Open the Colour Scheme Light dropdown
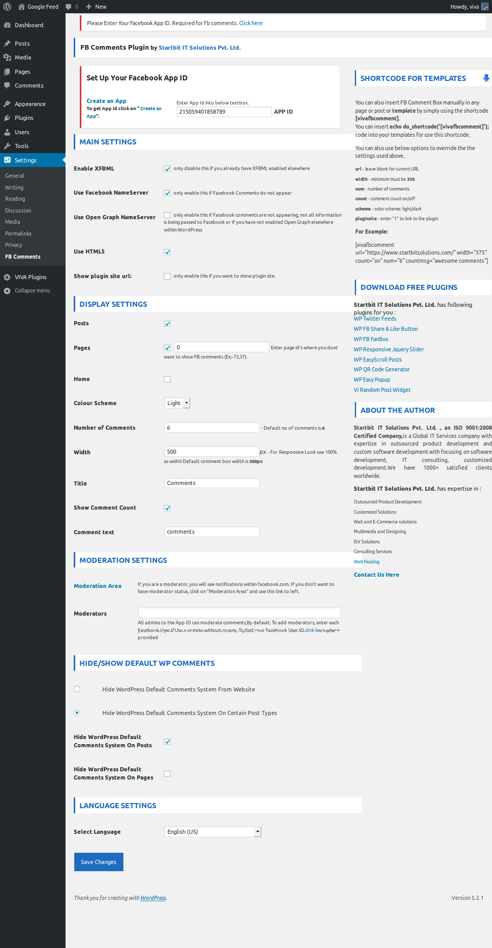The width and height of the screenshot is (492, 948). 177,403
